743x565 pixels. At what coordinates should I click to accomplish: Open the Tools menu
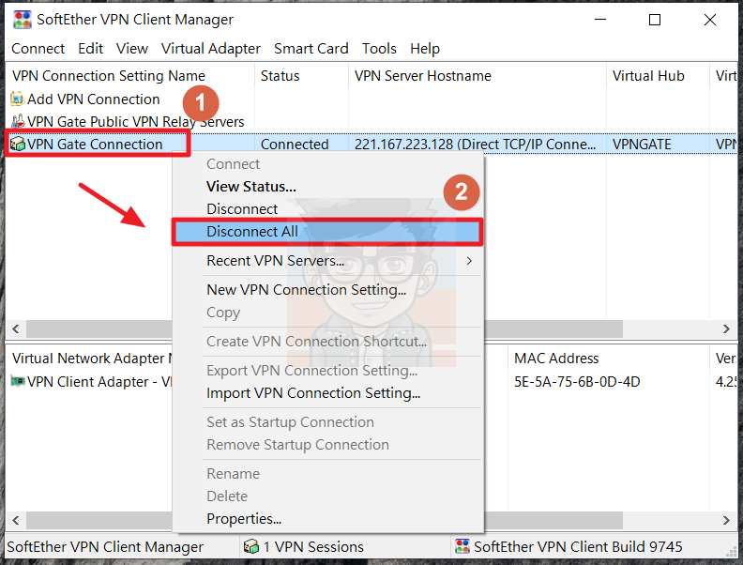379,49
